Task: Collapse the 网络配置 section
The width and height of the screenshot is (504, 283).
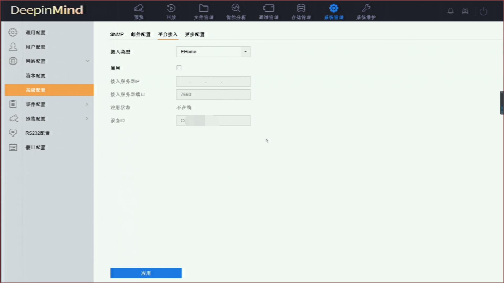Action: tap(88, 61)
